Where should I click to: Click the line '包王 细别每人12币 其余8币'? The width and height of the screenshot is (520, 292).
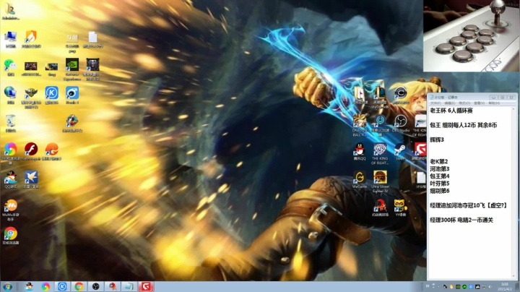pos(463,125)
